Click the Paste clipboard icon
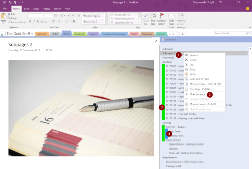252x169 pixels. (x=3, y=18)
